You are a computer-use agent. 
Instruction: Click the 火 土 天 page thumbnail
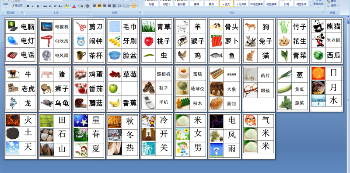(x=21, y=136)
